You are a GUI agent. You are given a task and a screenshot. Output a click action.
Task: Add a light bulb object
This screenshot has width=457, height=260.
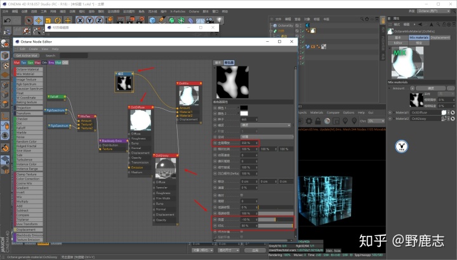tap(219, 20)
